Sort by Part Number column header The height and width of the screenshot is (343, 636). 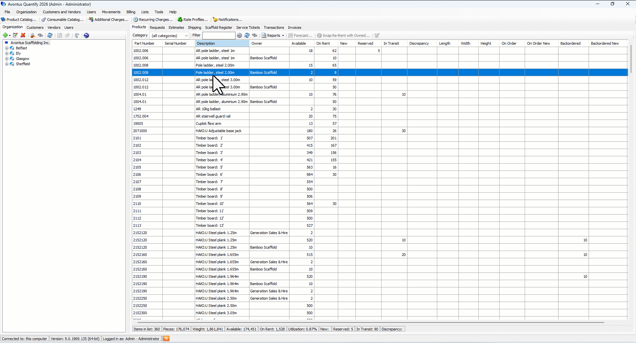147,43
